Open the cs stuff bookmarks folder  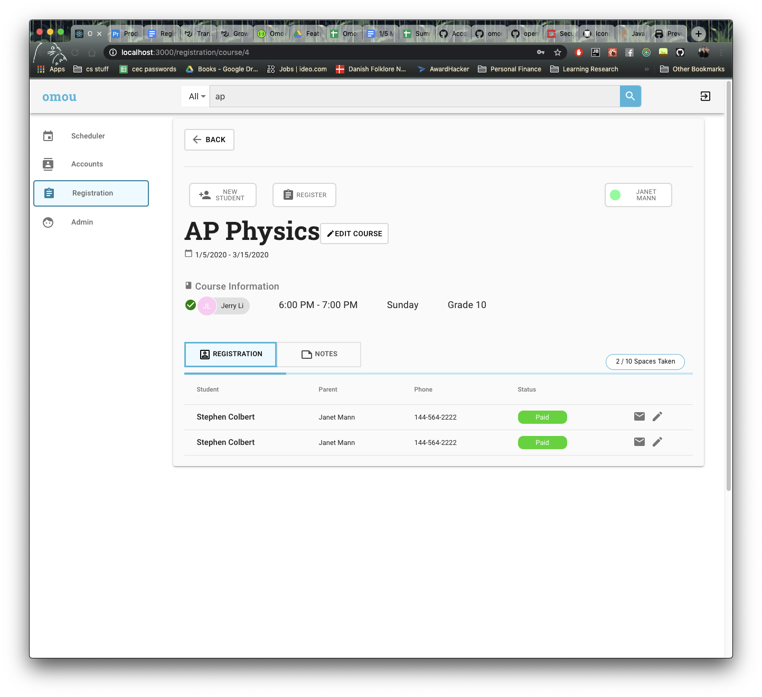(x=91, y=69)
